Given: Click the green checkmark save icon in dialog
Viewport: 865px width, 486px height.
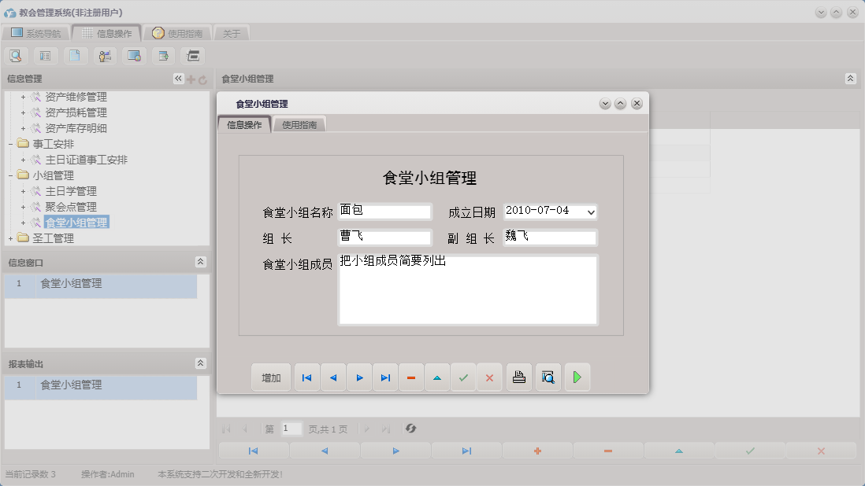Looking at the screenshot, I should pos(463,377).
